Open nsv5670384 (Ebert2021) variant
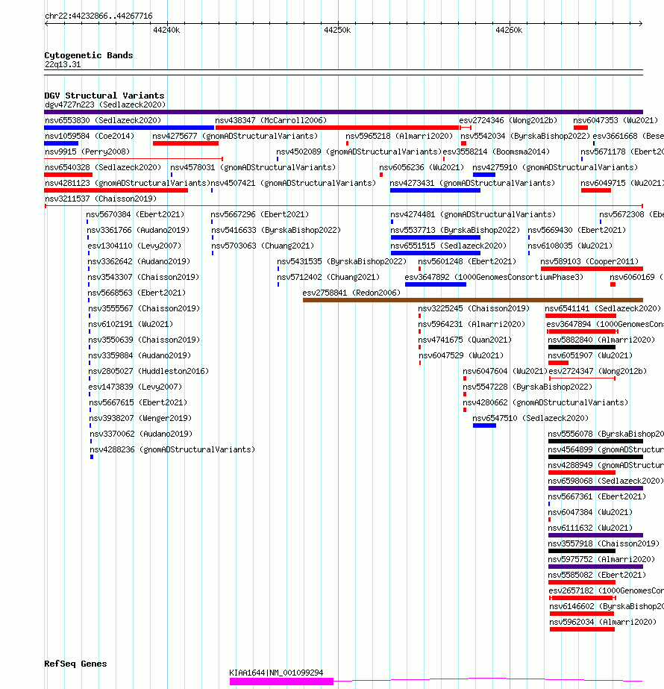Viewport: 664px width, 689px height. 135,214
